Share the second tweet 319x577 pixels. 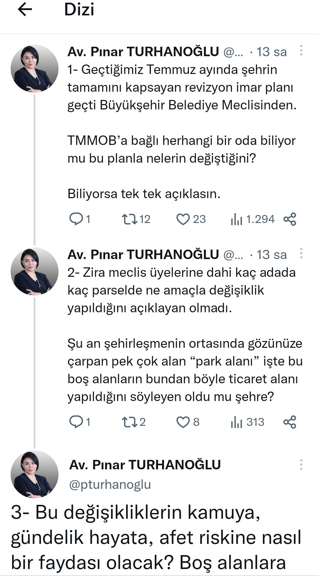(289, 422)
